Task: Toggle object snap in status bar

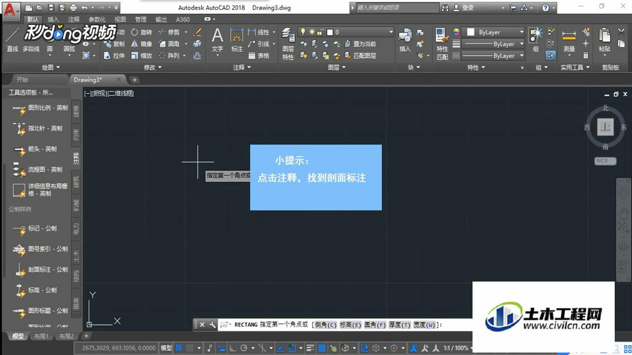Action: pos(291,348)
